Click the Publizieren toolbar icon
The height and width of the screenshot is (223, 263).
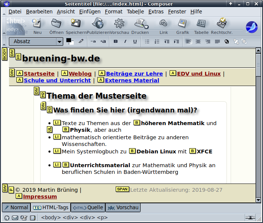(98, 24)
